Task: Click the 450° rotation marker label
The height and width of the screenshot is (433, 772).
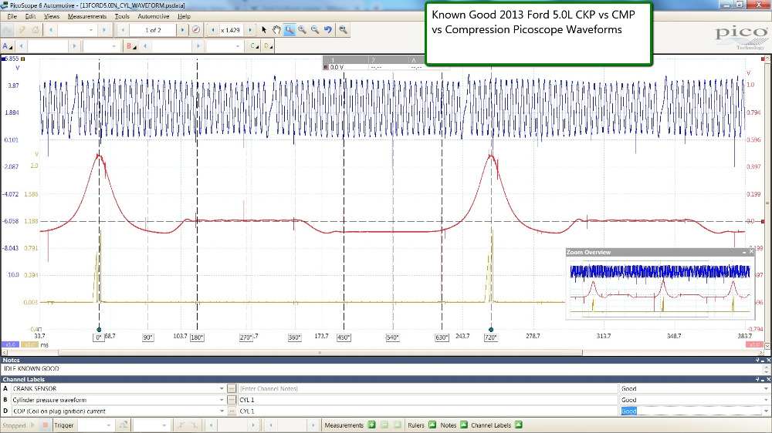Action: [x=344, y=337]
